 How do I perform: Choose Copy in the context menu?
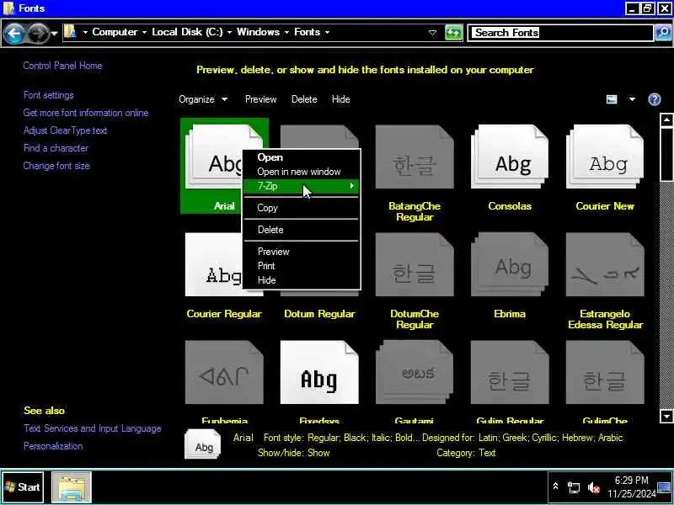[x=302, y=208]
